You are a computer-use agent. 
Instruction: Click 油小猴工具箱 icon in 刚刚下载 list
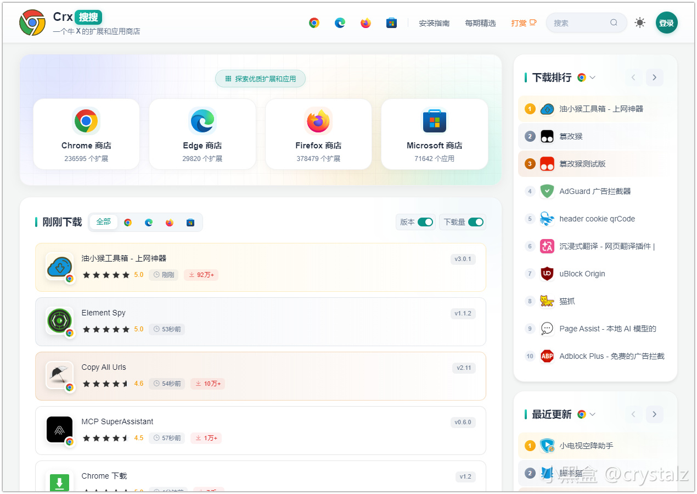(59, 267)
